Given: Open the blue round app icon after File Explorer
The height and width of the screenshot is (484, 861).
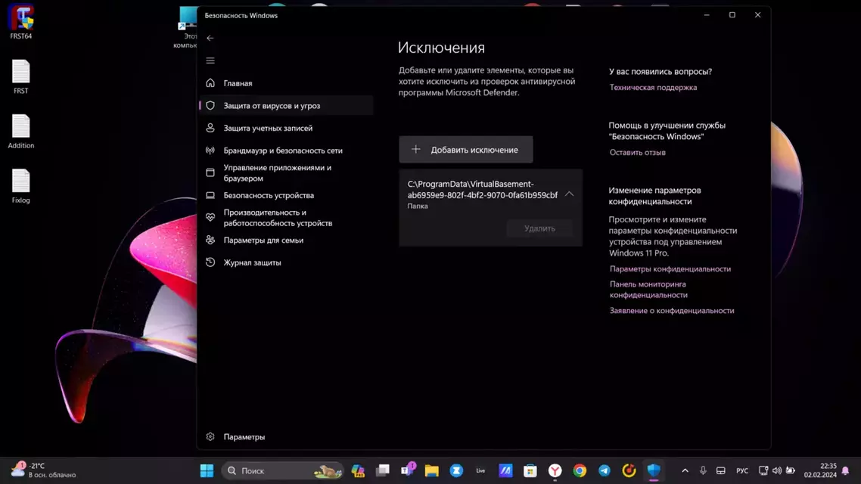Looking at the screenshot, I should pos(456,471).
